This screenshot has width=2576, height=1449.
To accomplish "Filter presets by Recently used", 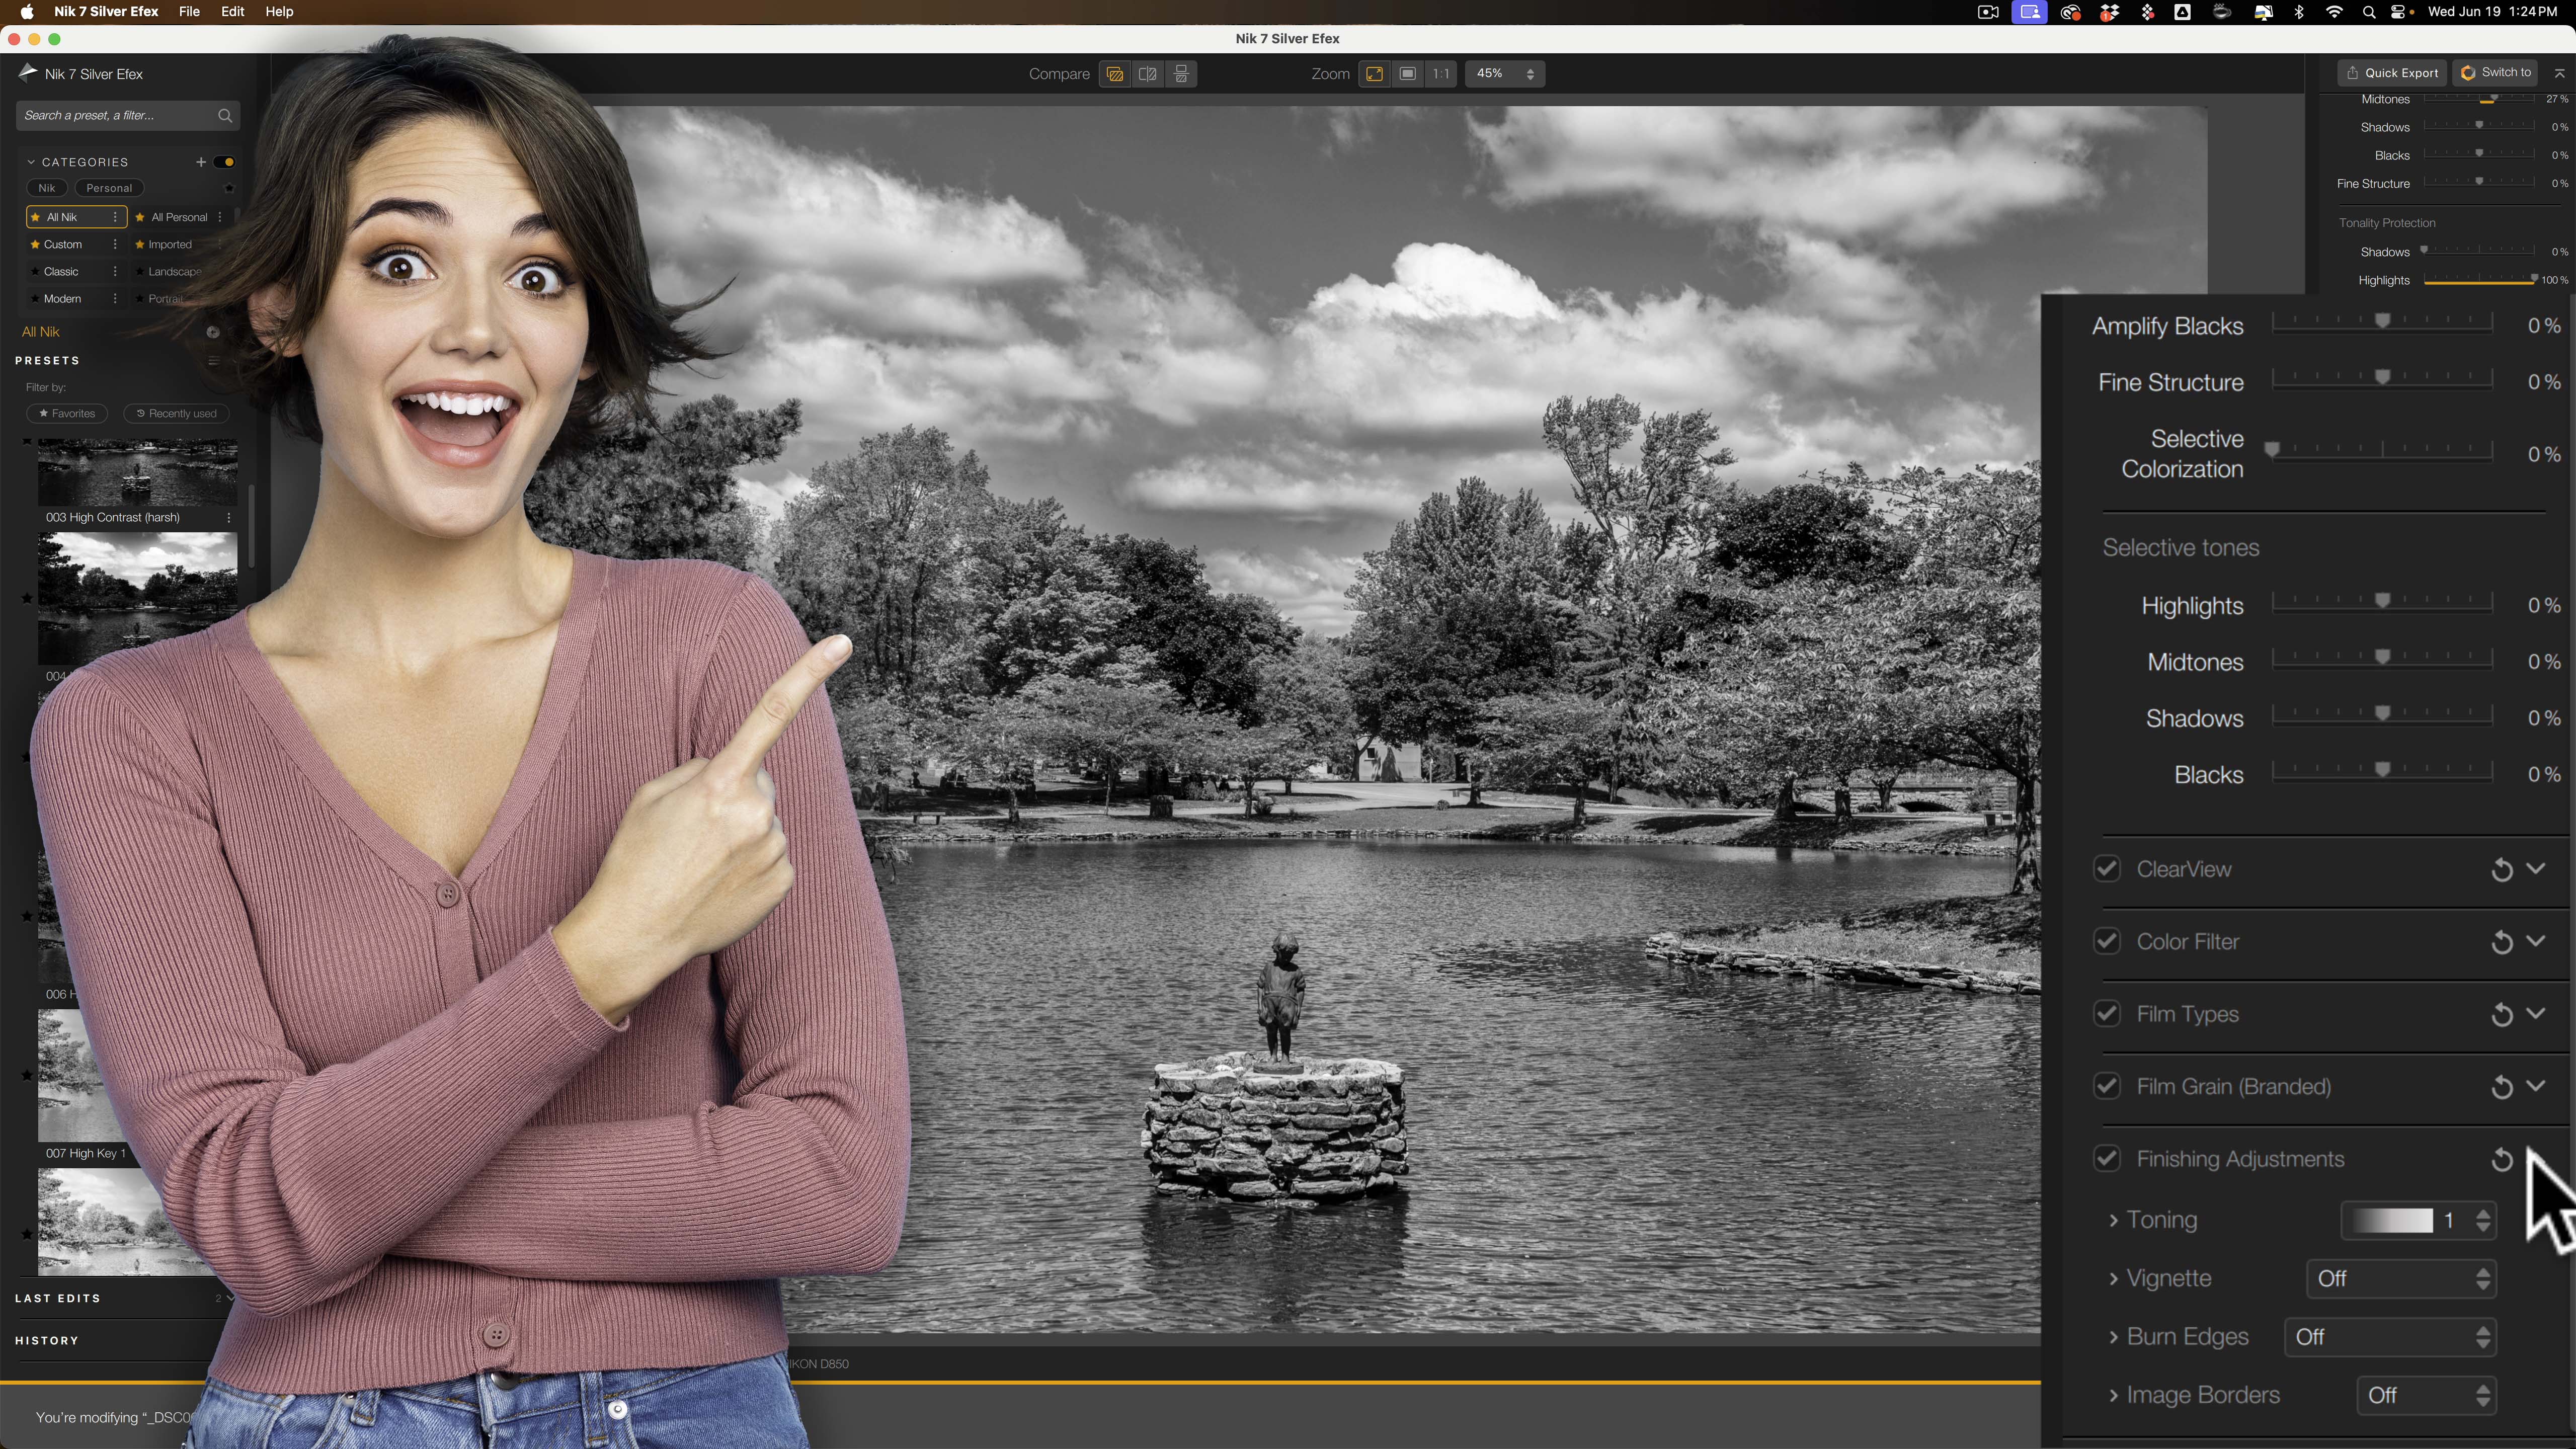I will coord(177,414).
